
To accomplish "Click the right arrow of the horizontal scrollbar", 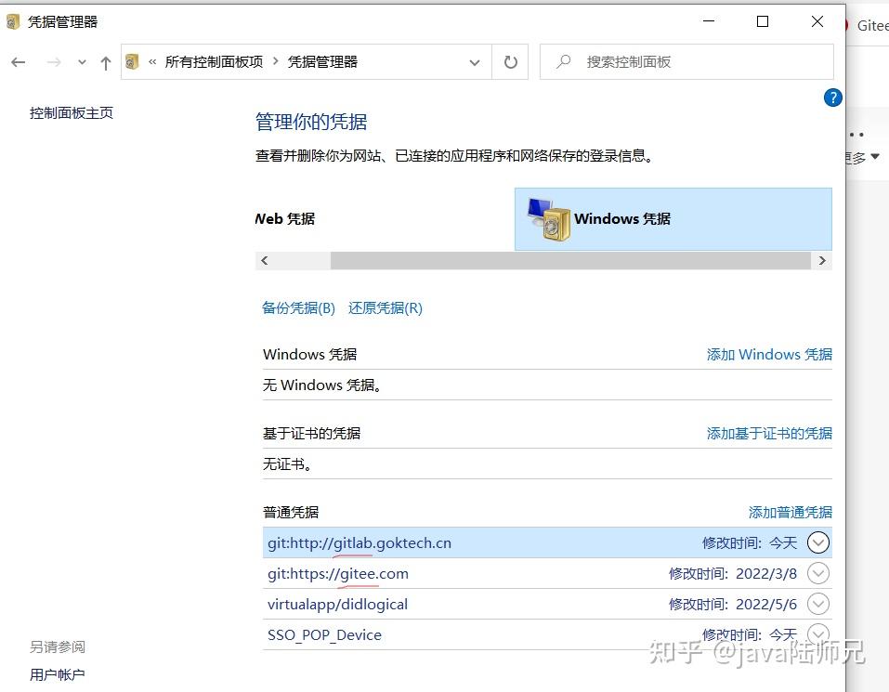I will tap(822, 260).
